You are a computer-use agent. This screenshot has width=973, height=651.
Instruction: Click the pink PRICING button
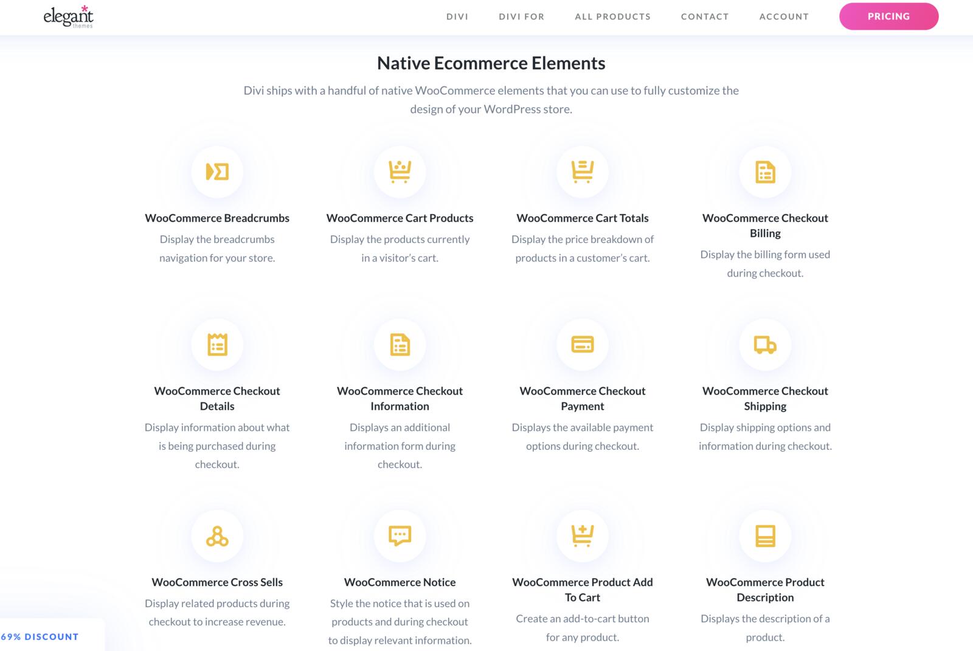889,16
